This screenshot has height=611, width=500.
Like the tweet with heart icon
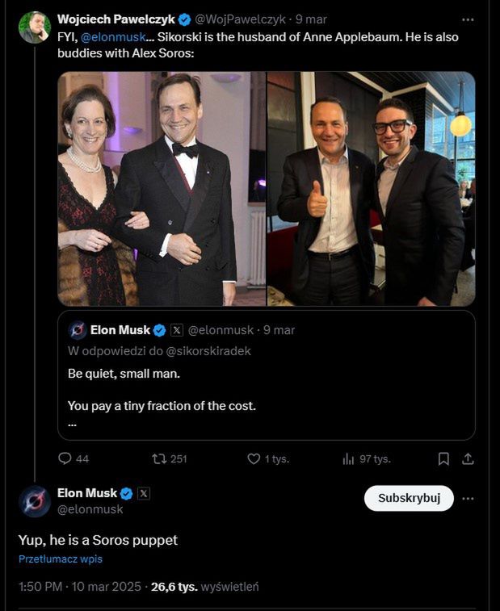pyautogui.click(x=254, y=458)
